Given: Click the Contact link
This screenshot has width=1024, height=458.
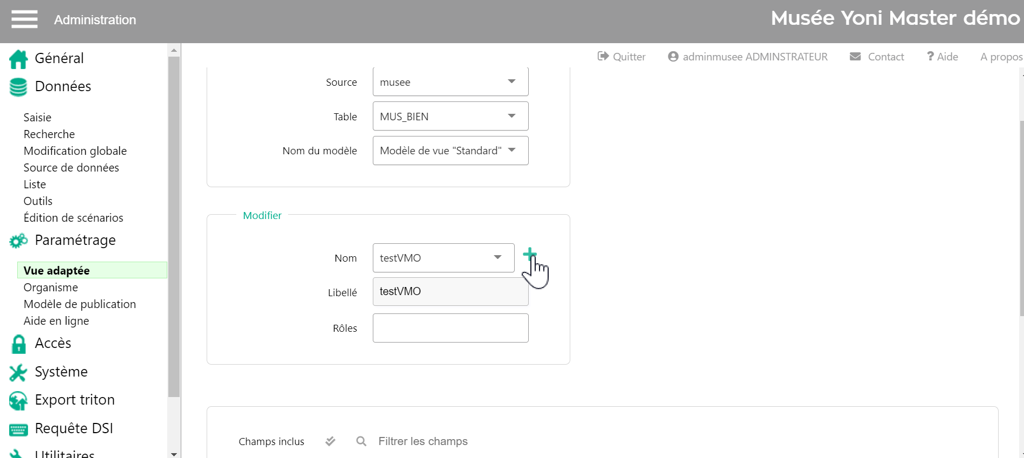Looking at the screenshot, I should 886,57.
